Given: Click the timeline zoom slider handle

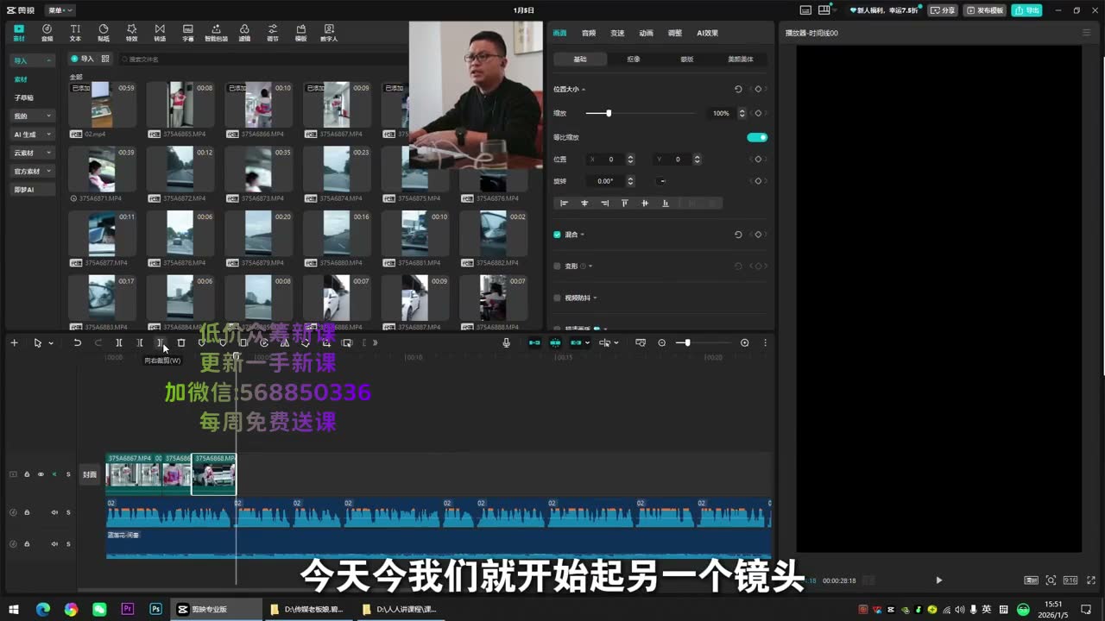Looking at the screenshot, I should [x=687, y=342].
